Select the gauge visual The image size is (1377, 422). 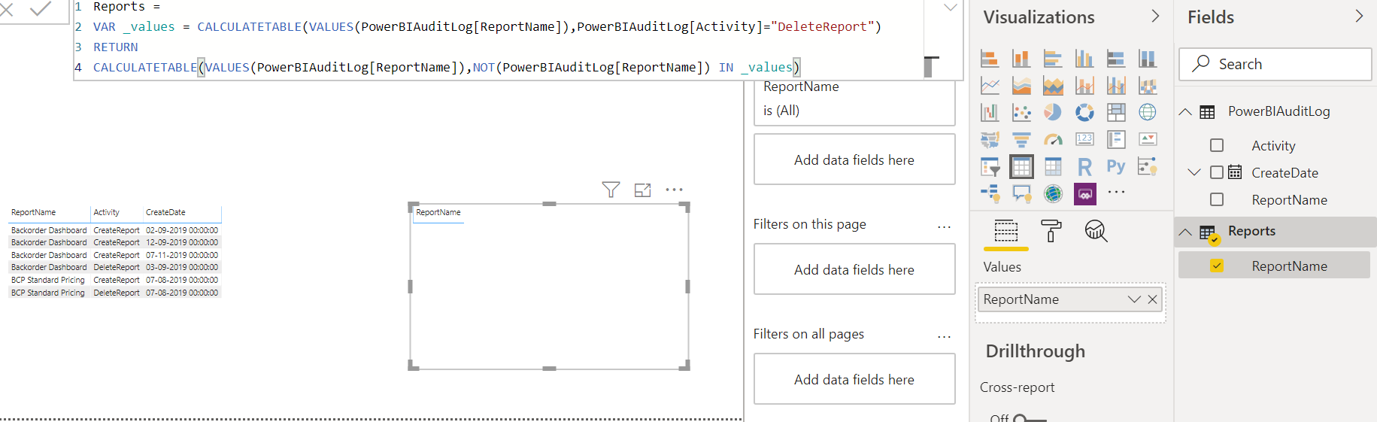pyautogui.click(x=1053, y=139)
